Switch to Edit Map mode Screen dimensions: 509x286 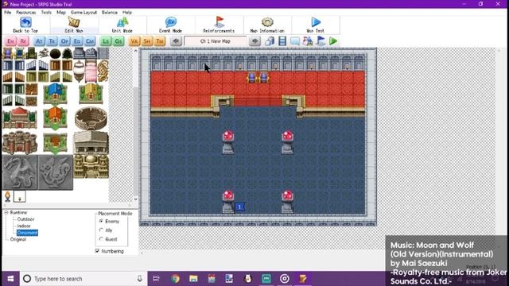point(74,25)
